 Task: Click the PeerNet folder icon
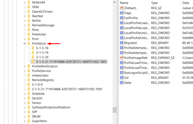pyautogui.click(x=29, y=16)
